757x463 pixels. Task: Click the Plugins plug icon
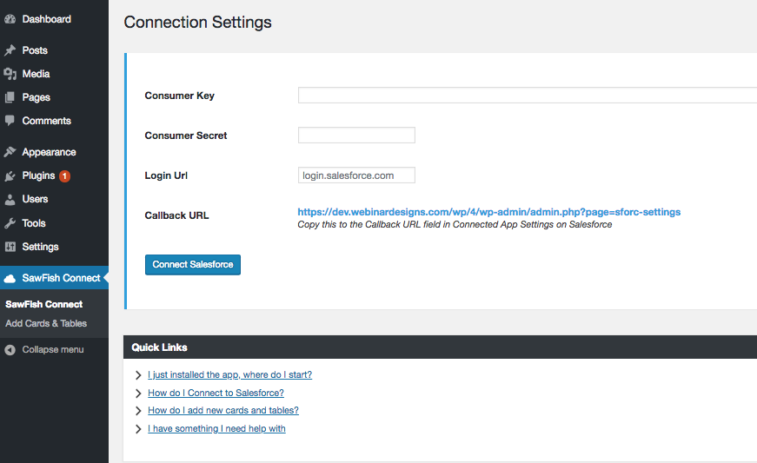10,175
